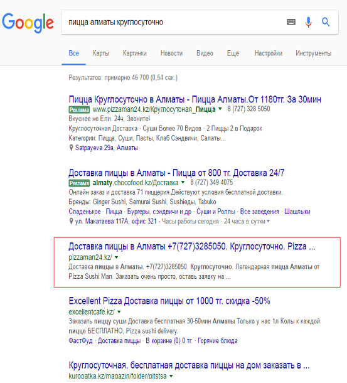Open the Горячие блюда sitelink
Screen dimensions: 347x383
pos(218,340)
